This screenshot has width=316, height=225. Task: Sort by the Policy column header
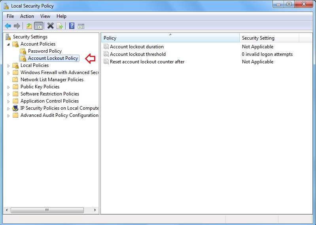[170, 38]
